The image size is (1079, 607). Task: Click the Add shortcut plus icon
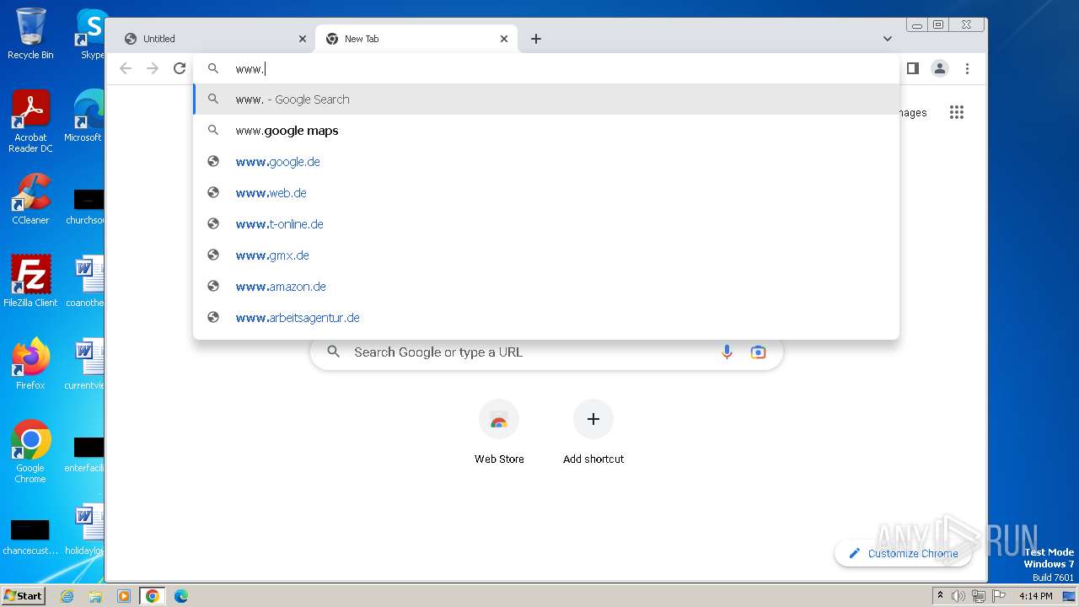point(593,419)
